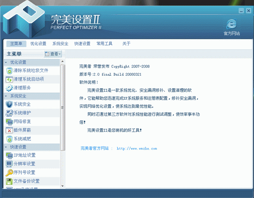
Task: Collapse the 优化设置 sidebar group
Action: (x=32, y=62)
